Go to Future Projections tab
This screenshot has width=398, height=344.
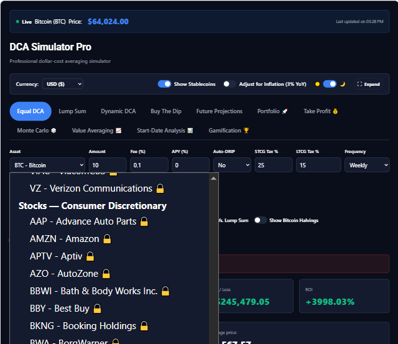click(220, 111)
